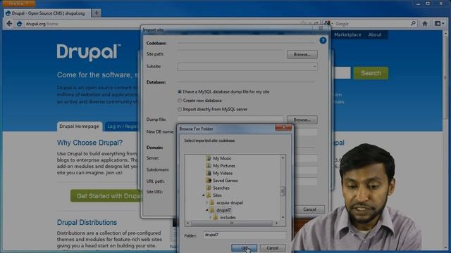Expand the includes folder node
Screen dimensions: 451x253
click(x=211, y=217)
